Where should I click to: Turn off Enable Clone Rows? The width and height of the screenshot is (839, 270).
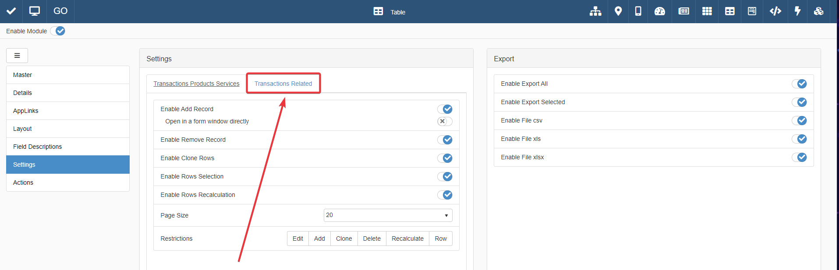coord(444,158)
